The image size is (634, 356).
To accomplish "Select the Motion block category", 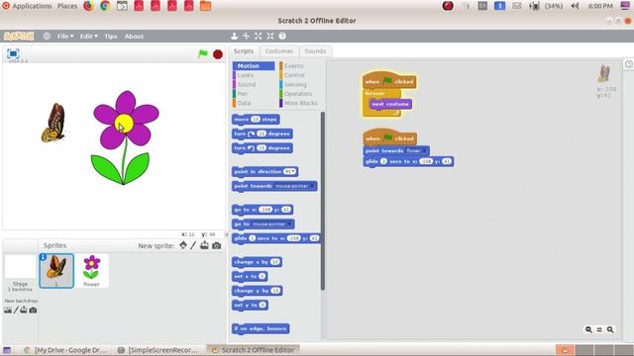I will (254, 66).
